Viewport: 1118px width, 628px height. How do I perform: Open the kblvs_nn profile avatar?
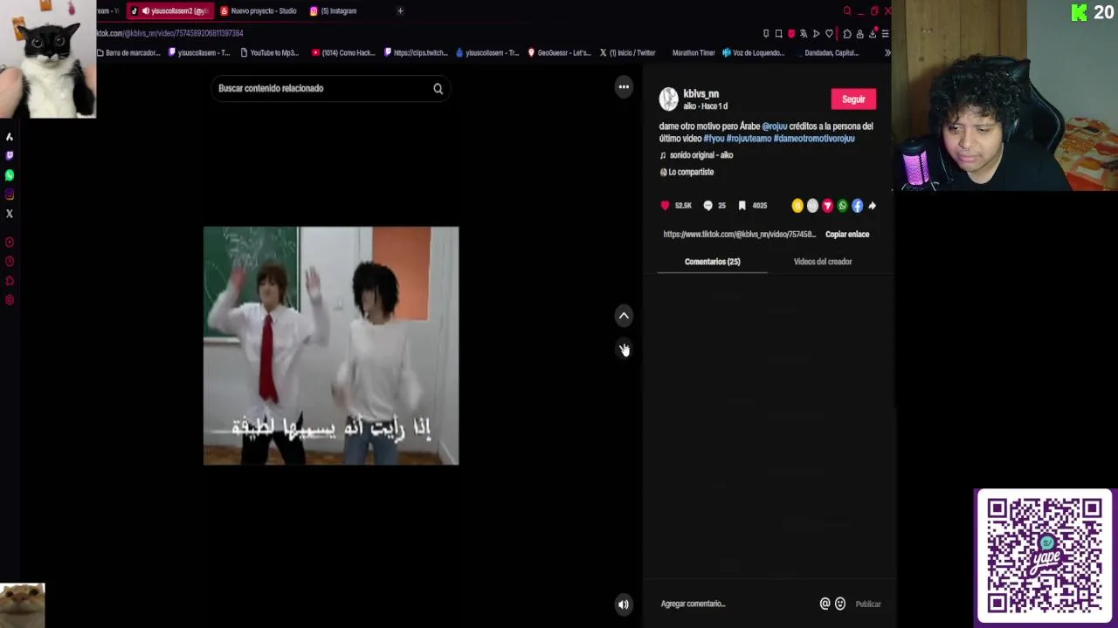click(x=668, y=99)
